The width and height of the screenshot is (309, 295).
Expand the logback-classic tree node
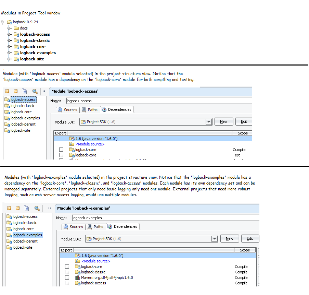point(9,40)
